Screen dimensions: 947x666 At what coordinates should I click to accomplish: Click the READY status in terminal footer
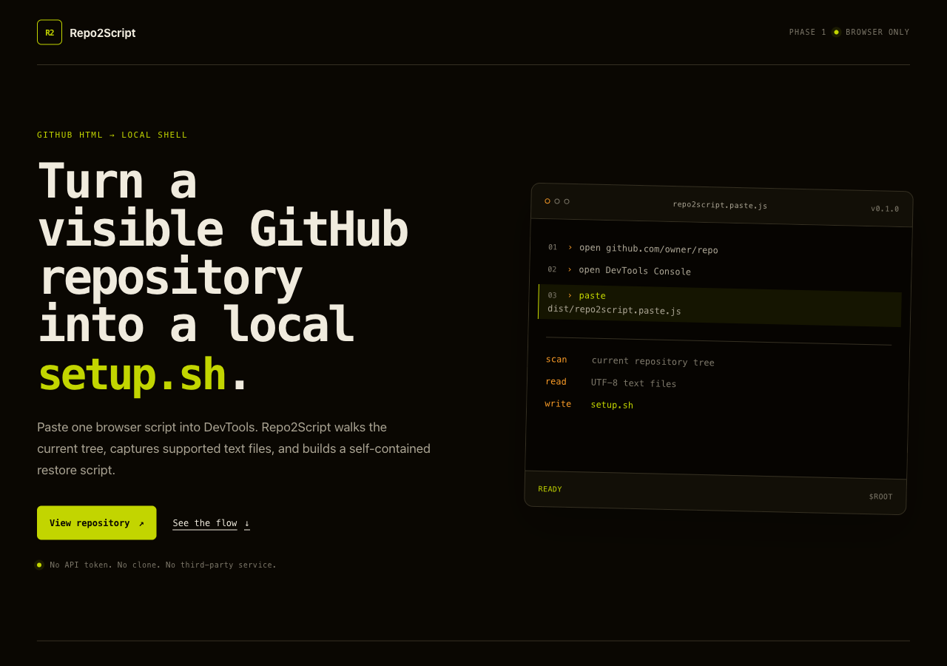tap(550, 489)
